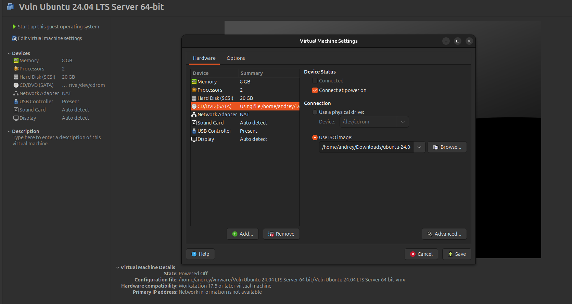572x304 pixels.
Task: Click Processors icon in settings device list
Action: (194, 90)
